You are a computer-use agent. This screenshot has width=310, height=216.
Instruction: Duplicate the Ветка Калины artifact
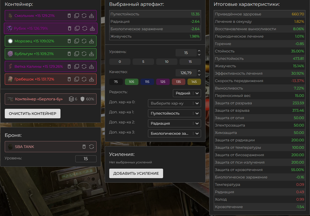77,66
